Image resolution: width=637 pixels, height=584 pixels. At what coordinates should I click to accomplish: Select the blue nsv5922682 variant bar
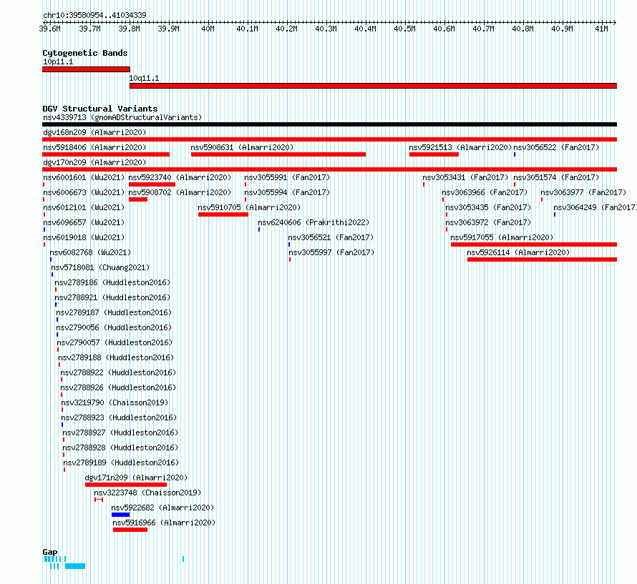(x=121, y=515)
